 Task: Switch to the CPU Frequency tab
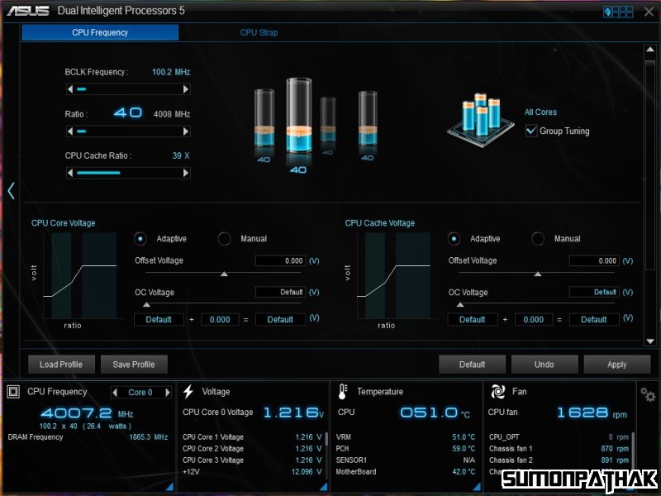click(x=100, y=32)
